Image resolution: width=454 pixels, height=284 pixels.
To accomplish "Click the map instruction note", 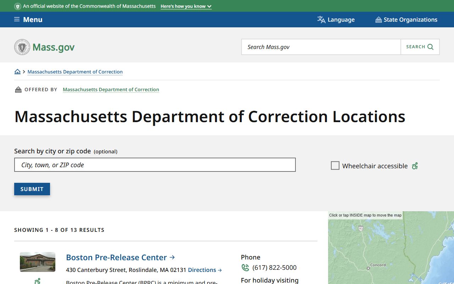I will [x=365, y=215].
